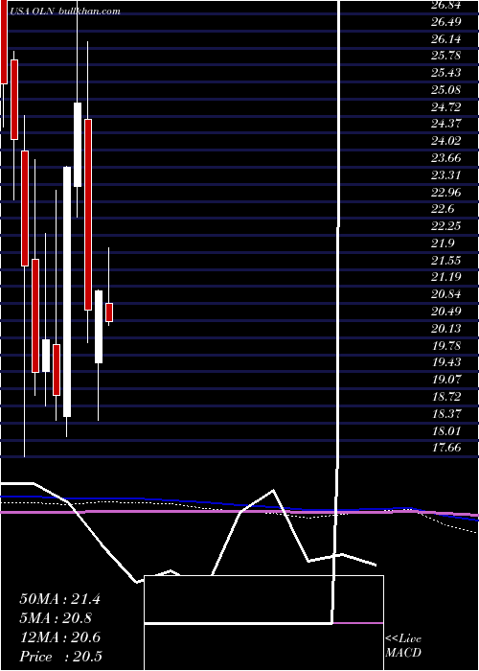The image size is (479, 671).
Task: Click the '5MA : 20.8' reading
Action: click(56, 618)
